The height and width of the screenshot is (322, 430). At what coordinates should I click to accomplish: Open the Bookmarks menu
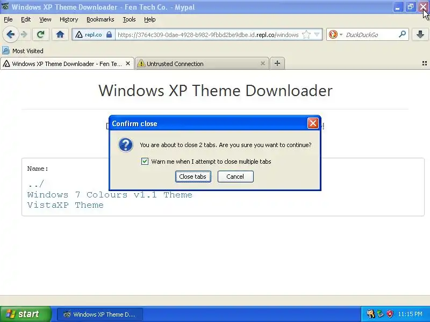[101, 19]
